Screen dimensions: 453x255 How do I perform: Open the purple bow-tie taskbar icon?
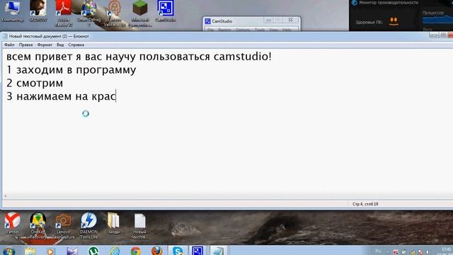coord(72,251)
